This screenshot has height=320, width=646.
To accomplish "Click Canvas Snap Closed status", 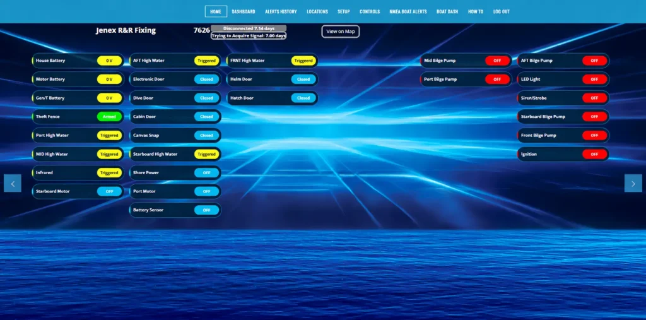I will (x=207, y=135).
